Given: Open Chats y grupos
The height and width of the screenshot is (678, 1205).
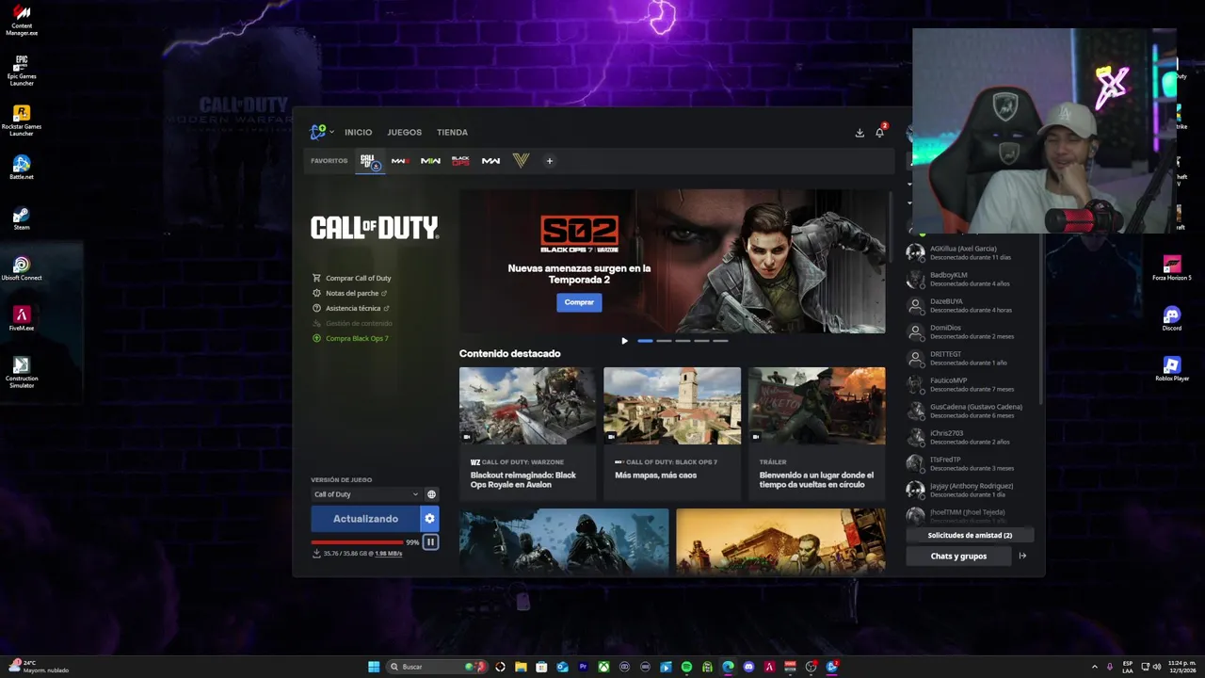Looking at the screenshot, I should (958, 556).
